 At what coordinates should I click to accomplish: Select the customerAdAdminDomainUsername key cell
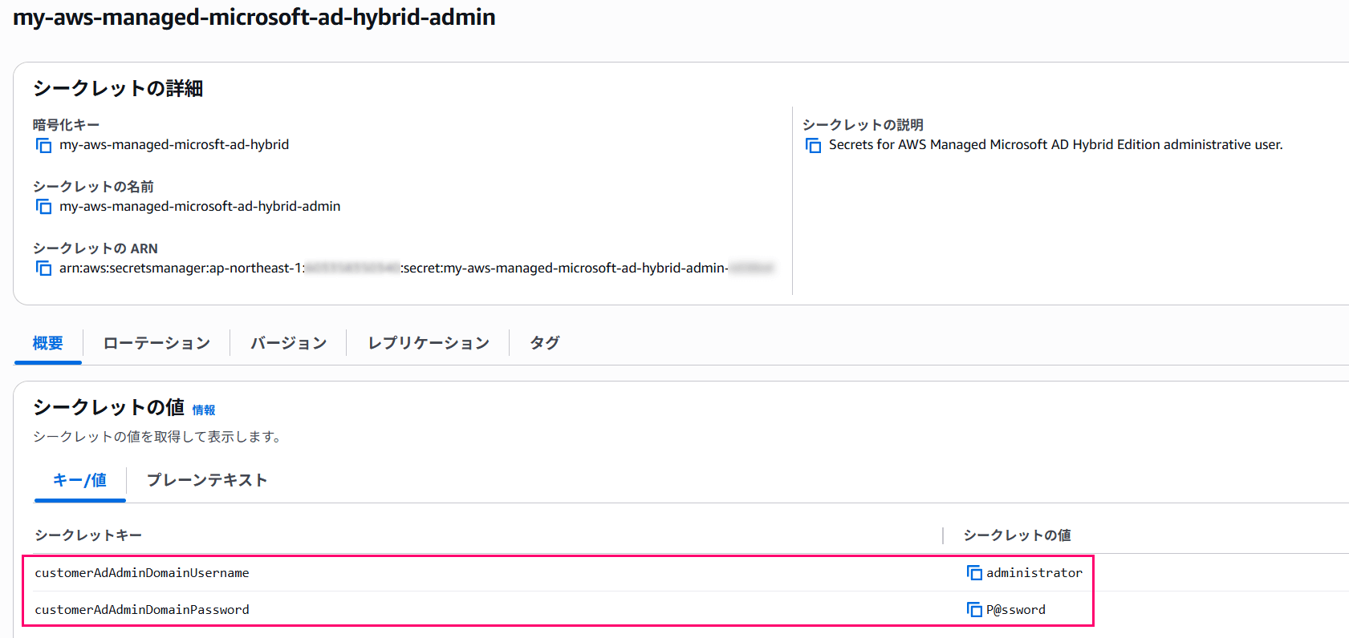[x=142, y=573]
